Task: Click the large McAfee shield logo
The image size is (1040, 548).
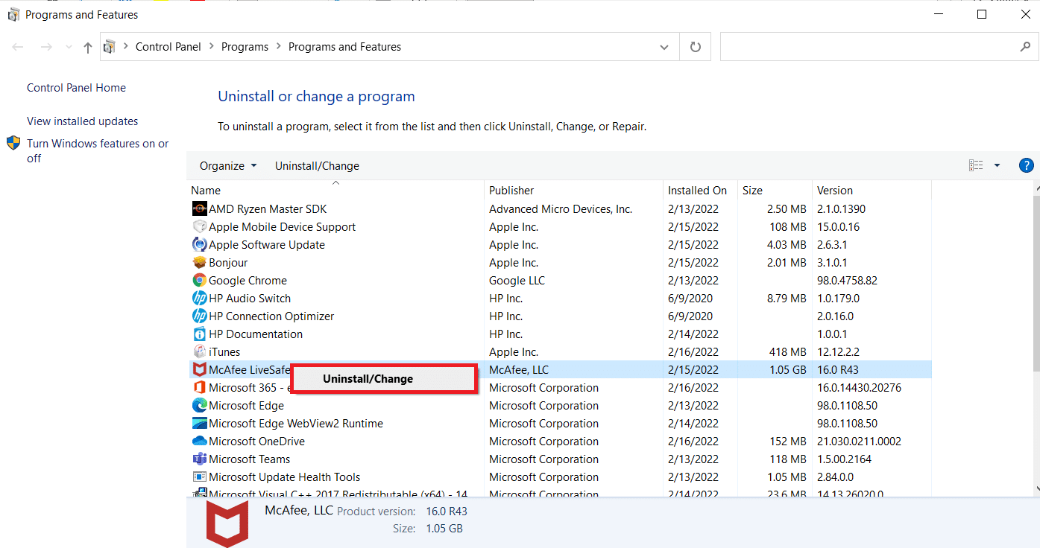Action: tap(227, 524)
